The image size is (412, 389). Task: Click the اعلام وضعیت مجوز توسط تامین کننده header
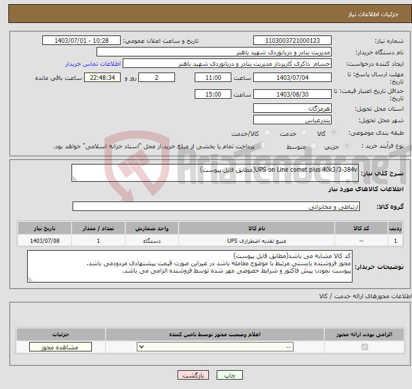click(x=215, y=334)
